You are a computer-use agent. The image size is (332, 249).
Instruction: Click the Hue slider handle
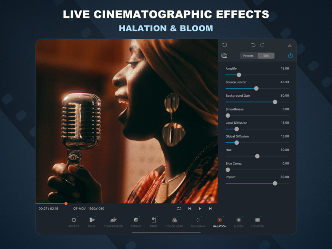(x=257, y=156)
